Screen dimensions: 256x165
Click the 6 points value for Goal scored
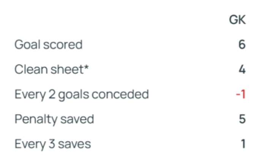tap(242, 45)
